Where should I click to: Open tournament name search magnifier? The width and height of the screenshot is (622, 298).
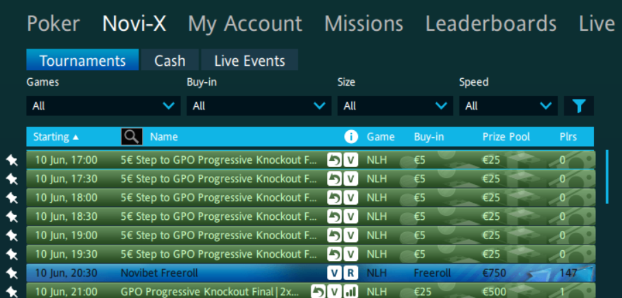(131, 136)
